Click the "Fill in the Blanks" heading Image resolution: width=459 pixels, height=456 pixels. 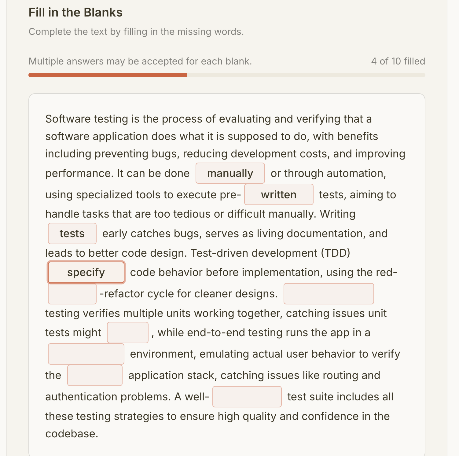(75, 13)
